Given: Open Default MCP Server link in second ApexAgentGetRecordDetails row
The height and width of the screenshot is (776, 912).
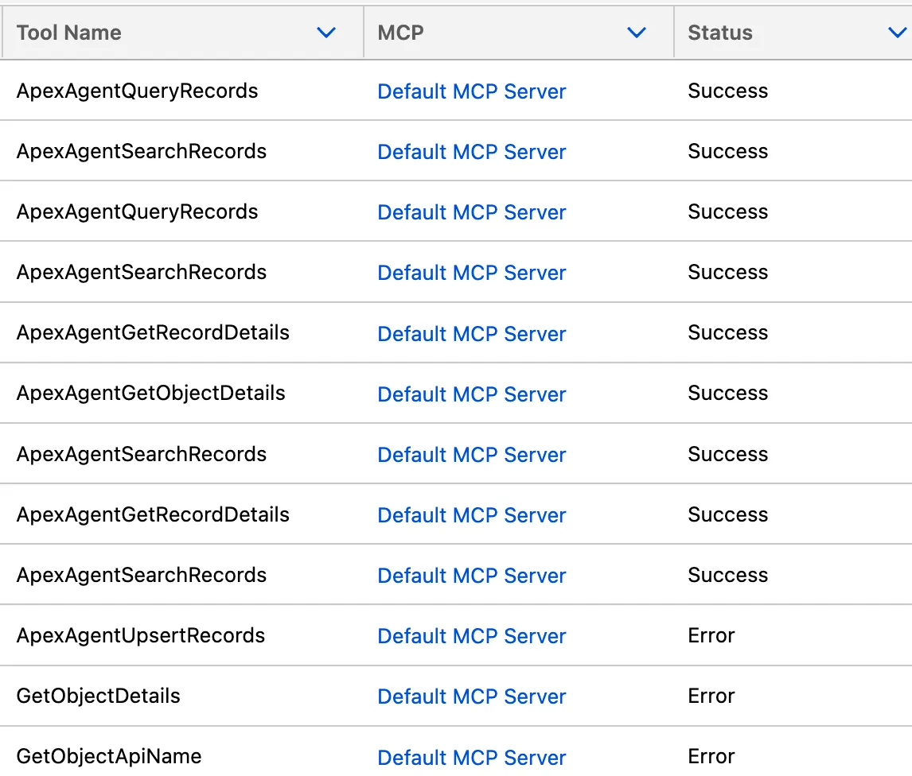Looking at the screenshot, I should (x=471, y=515).
